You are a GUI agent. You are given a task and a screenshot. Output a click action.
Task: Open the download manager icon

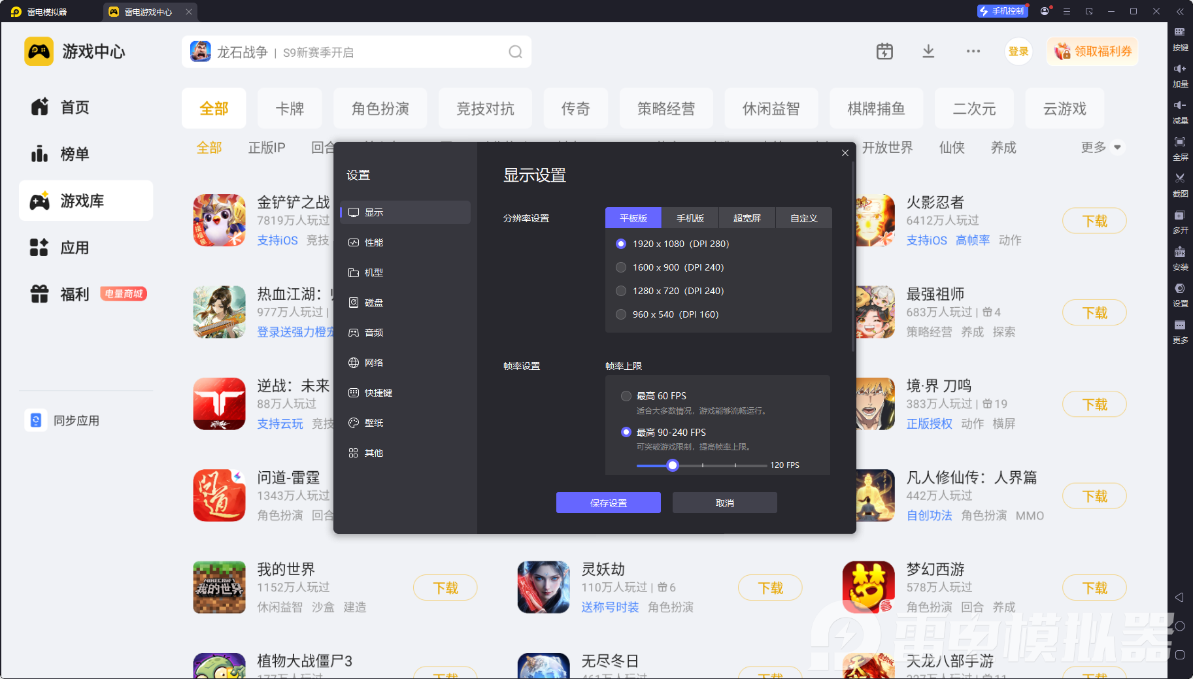[x=928, y=52]
